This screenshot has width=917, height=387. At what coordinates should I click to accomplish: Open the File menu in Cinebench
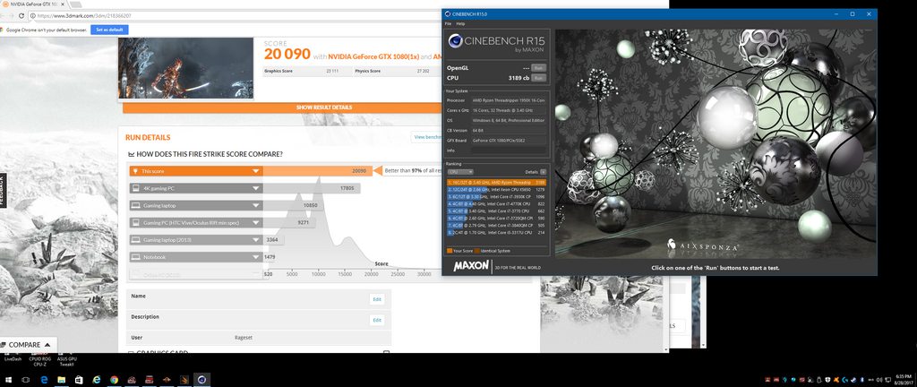[x=448, y=24]
